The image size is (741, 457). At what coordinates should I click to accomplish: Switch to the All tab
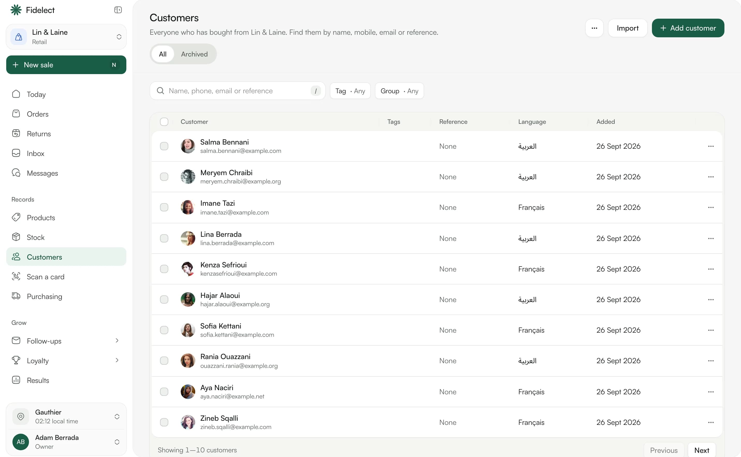(163, 54)
